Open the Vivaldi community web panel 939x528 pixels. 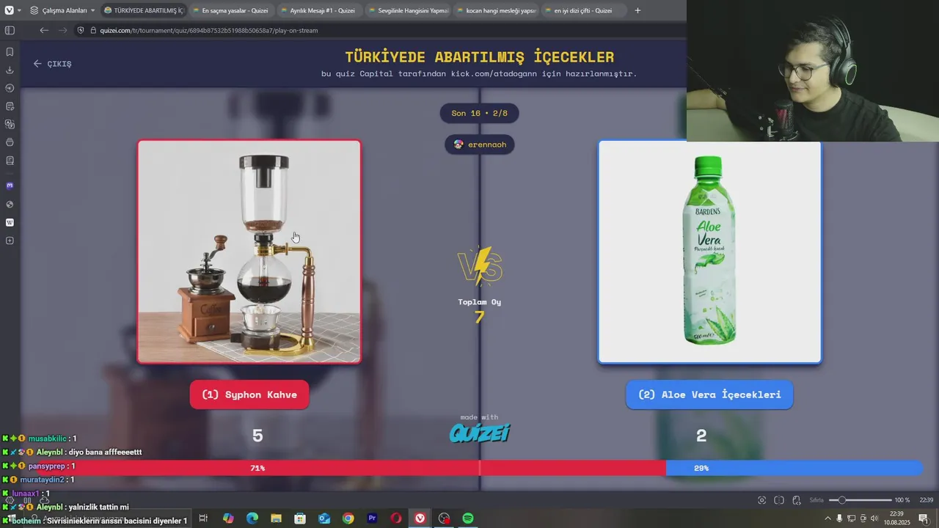pyautogui.click(x=10, y=204)
